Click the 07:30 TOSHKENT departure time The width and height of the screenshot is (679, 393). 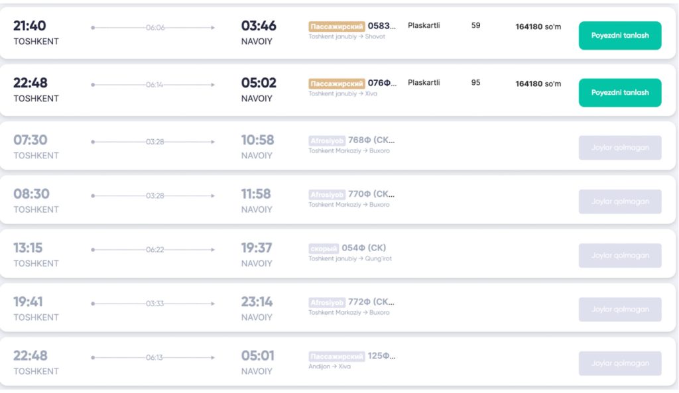click(x=31, y=140)
